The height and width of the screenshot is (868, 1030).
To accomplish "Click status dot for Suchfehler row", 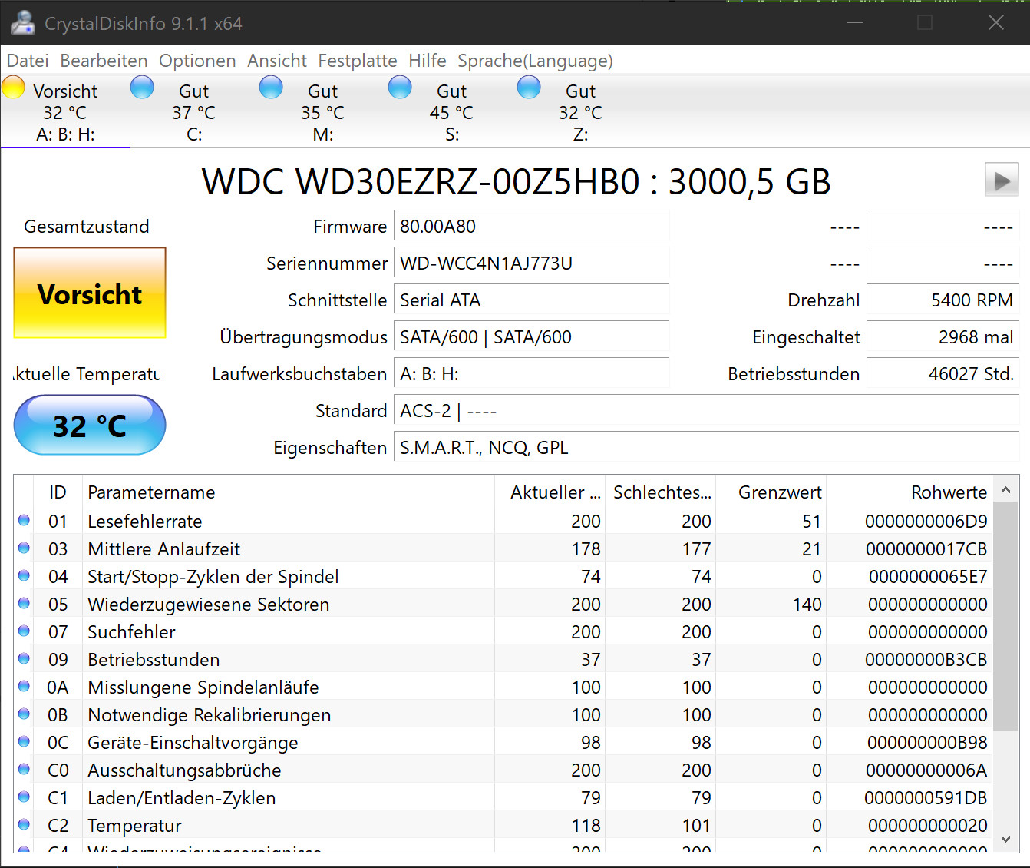I will coord(24,631).
